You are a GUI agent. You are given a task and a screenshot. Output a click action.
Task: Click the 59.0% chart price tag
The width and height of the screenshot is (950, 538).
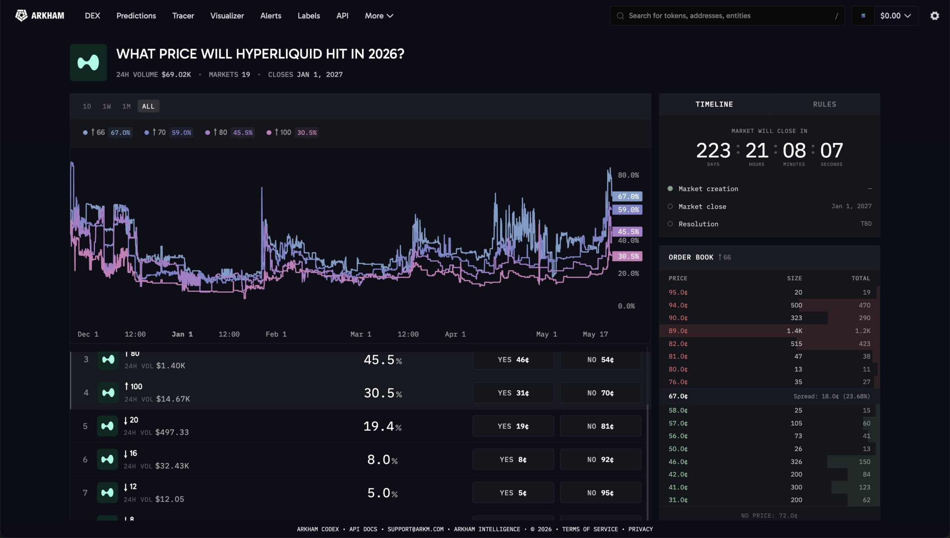click(628, 210)
